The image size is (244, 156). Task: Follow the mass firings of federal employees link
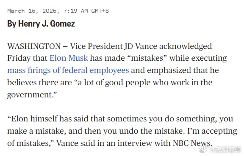[68, 70]
